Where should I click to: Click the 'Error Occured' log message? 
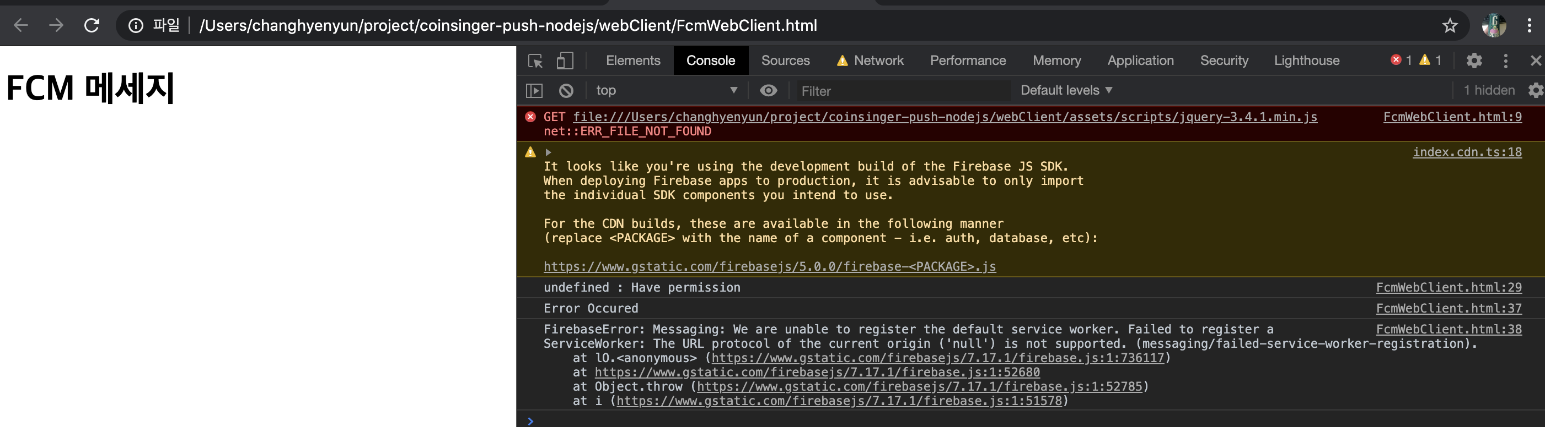(591, 309)
